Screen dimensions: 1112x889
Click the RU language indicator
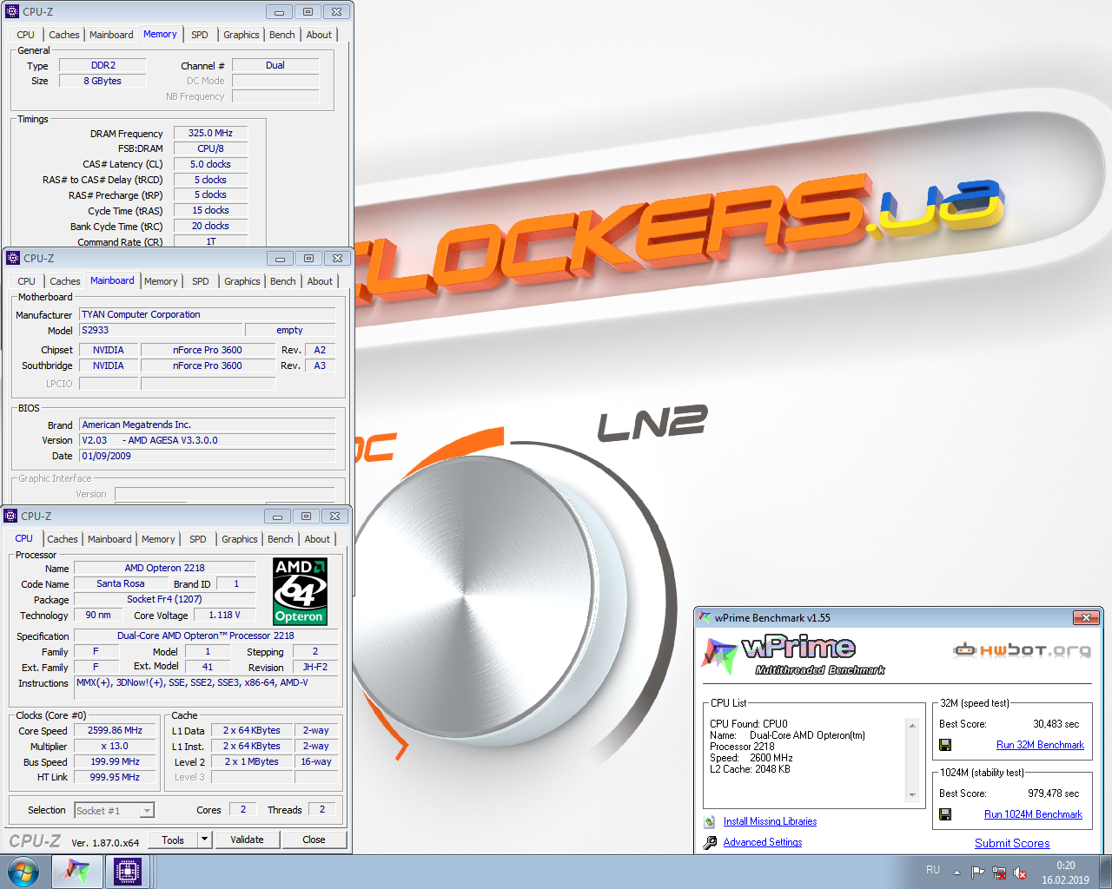(x=932, y=870)
